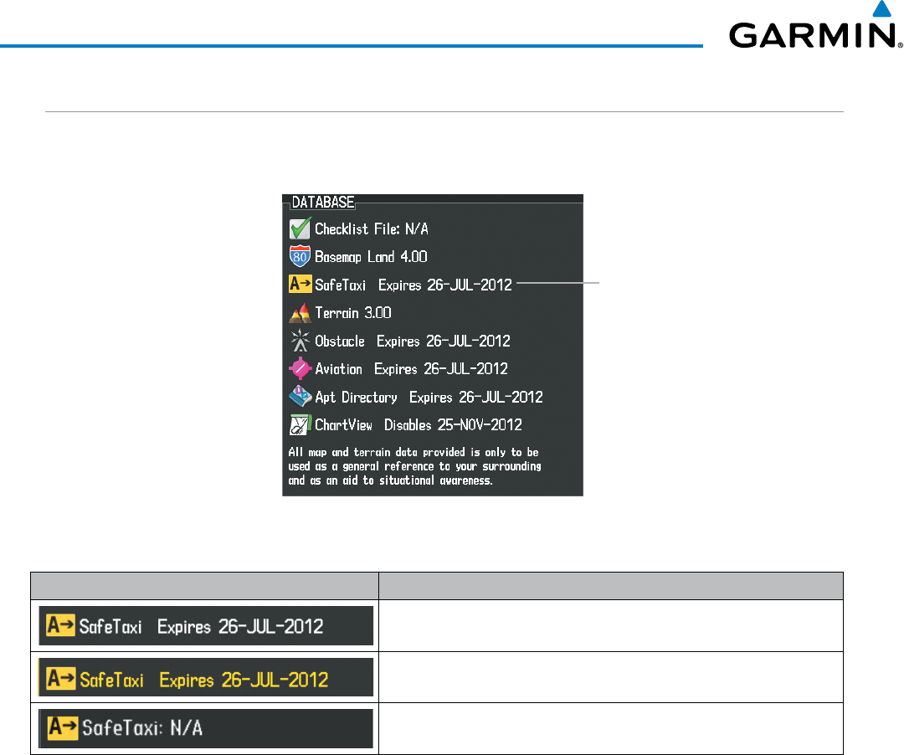The height and width of the screenshot is (755, 904).
Task: Click SafeTaxi icon in N/A table row
Action: click(x=63, y=727)
